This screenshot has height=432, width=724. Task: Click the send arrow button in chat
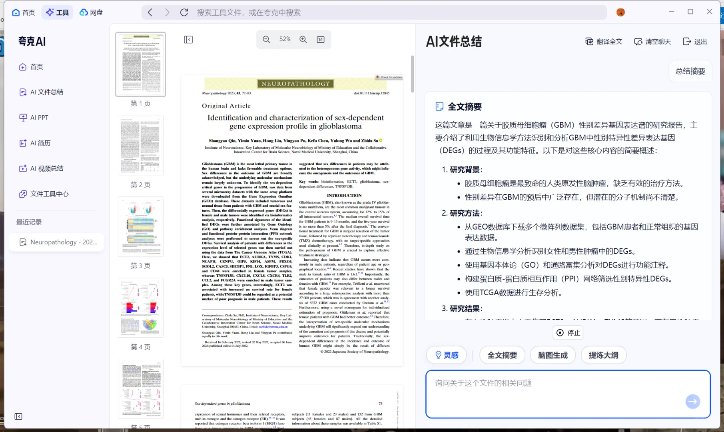692,401
